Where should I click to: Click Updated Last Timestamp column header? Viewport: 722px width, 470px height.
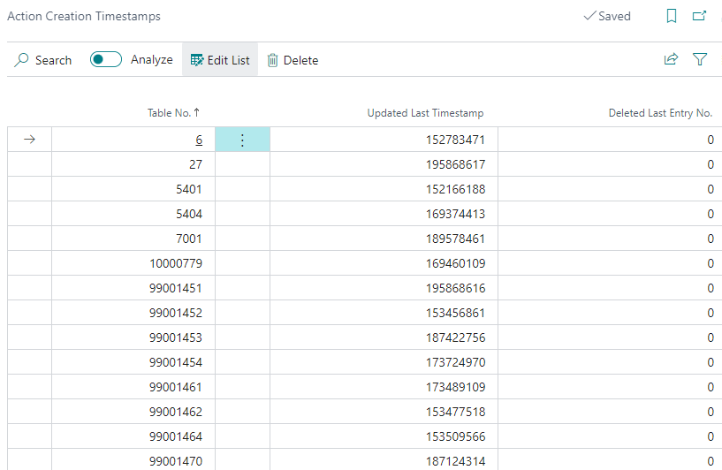(x=425, y=113)
